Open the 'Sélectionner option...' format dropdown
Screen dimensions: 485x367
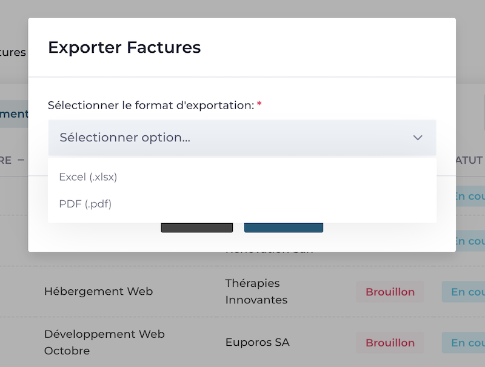click(241, 138)
